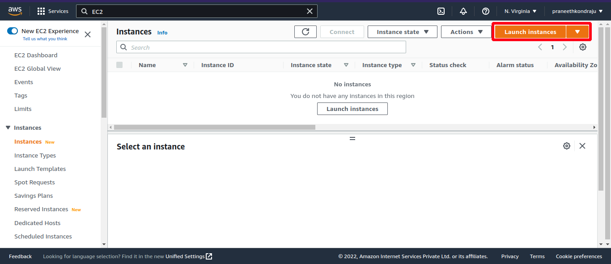Screen dimensions: 611x264
Task: Open Launch instances split-button arrow
Action: tap(577, 32)
